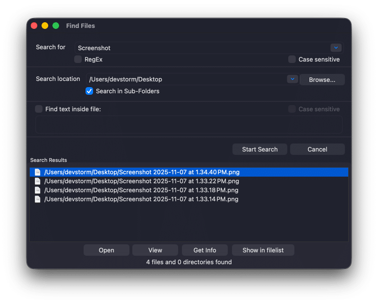Click the Start Search button
The width and height of the screenshot is (378, 304).
[259, 149]
